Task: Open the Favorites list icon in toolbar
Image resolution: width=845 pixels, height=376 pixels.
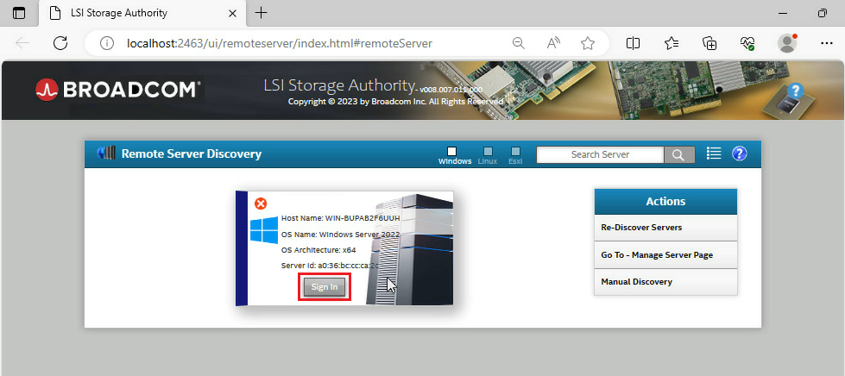Action: [x=672, y=43]
